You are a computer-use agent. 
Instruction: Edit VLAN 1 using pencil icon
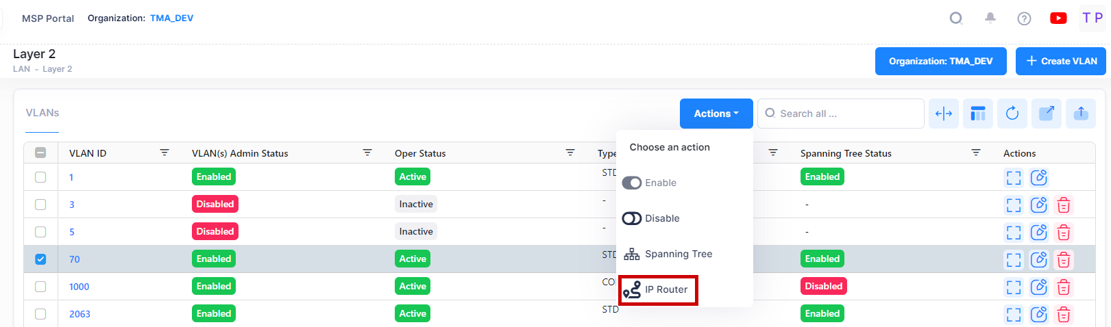click(1039, 177)
